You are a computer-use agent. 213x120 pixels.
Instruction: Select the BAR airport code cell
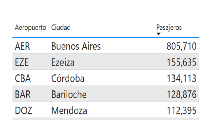tap(23, 94)
